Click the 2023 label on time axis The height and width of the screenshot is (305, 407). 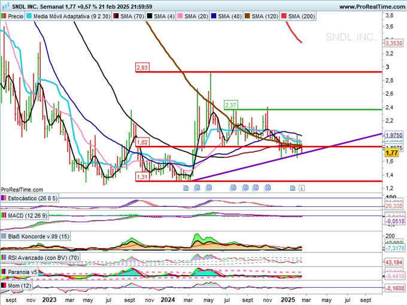point(49,300)
